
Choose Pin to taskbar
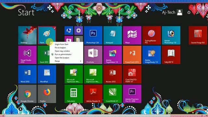click(66, 48)
